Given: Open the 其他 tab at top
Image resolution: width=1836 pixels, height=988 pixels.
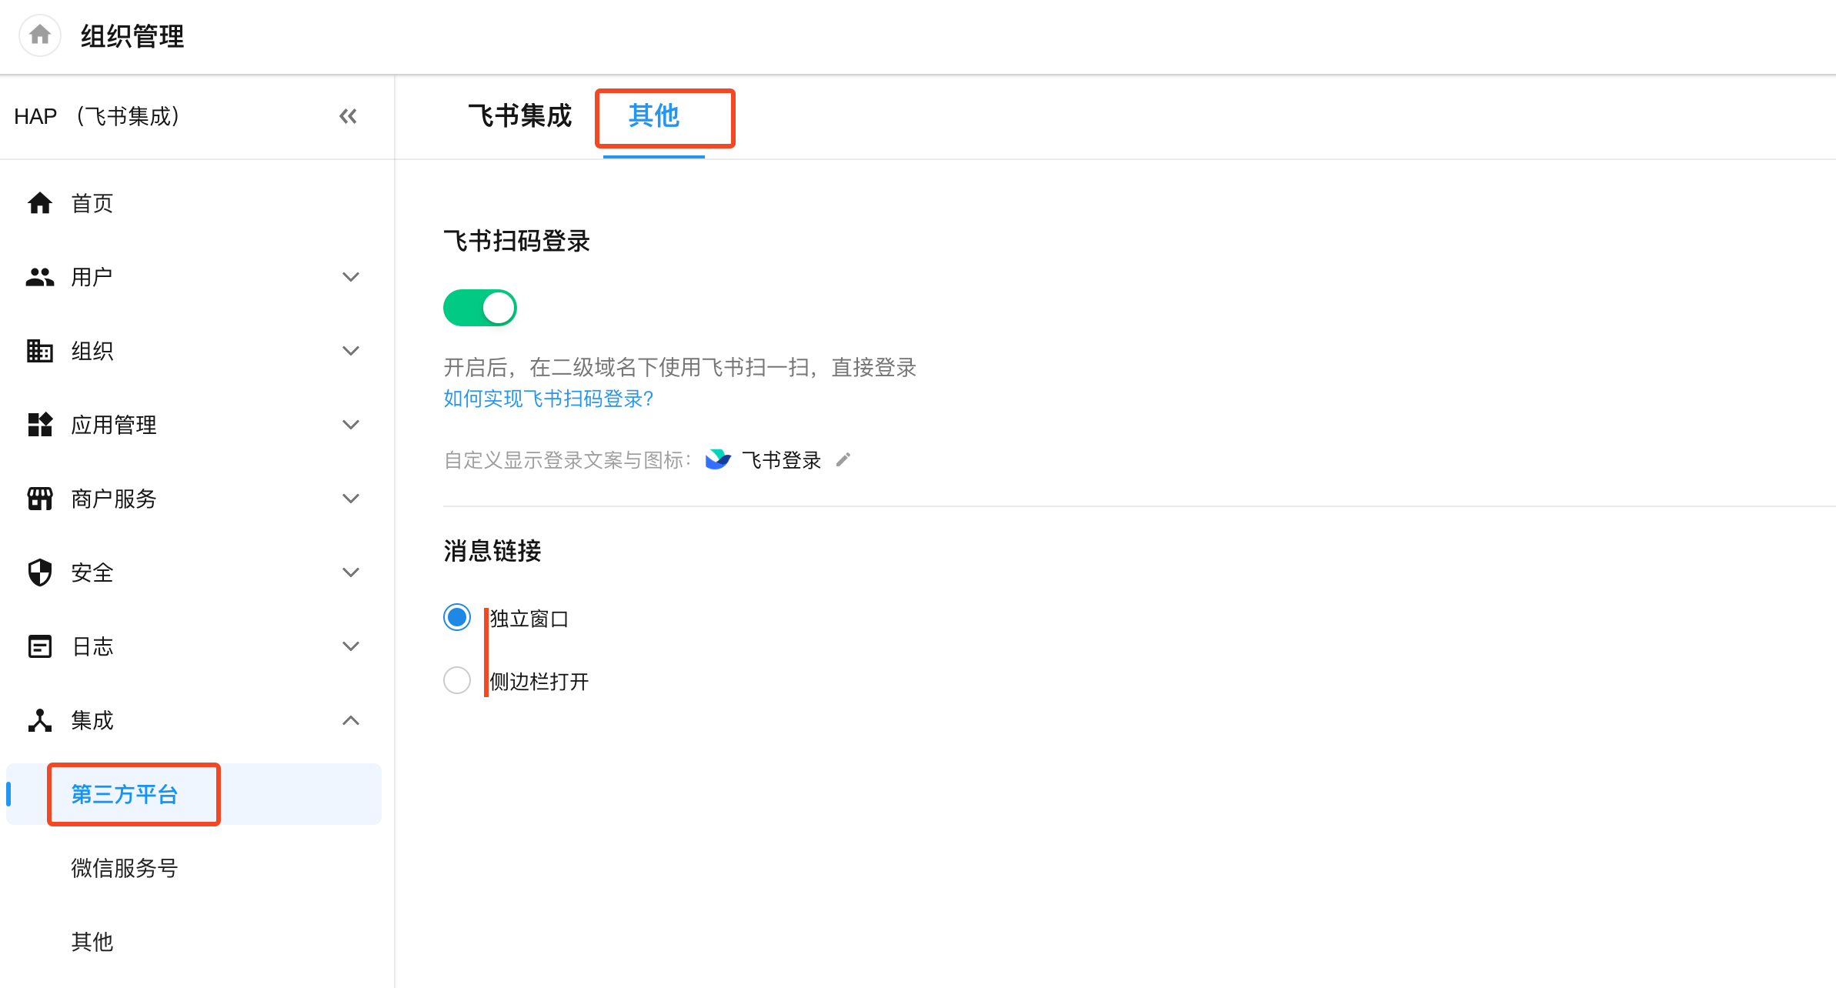Looking at the screenshot, I should (654, 116).
